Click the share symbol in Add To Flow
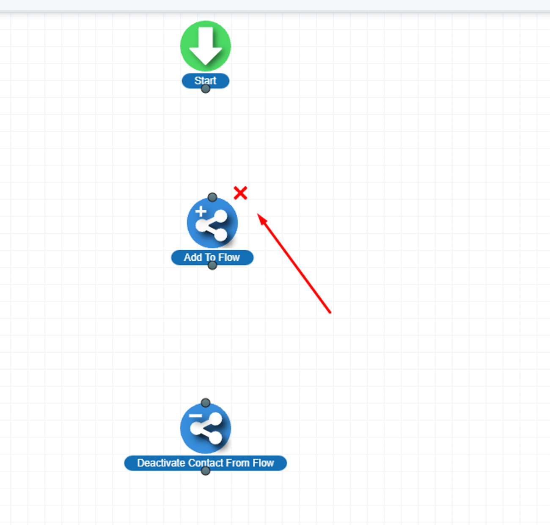 tap(213, 226)
